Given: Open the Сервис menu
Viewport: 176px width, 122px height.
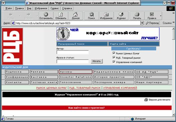Looking at the screenshot, I should tap(55, 8).
